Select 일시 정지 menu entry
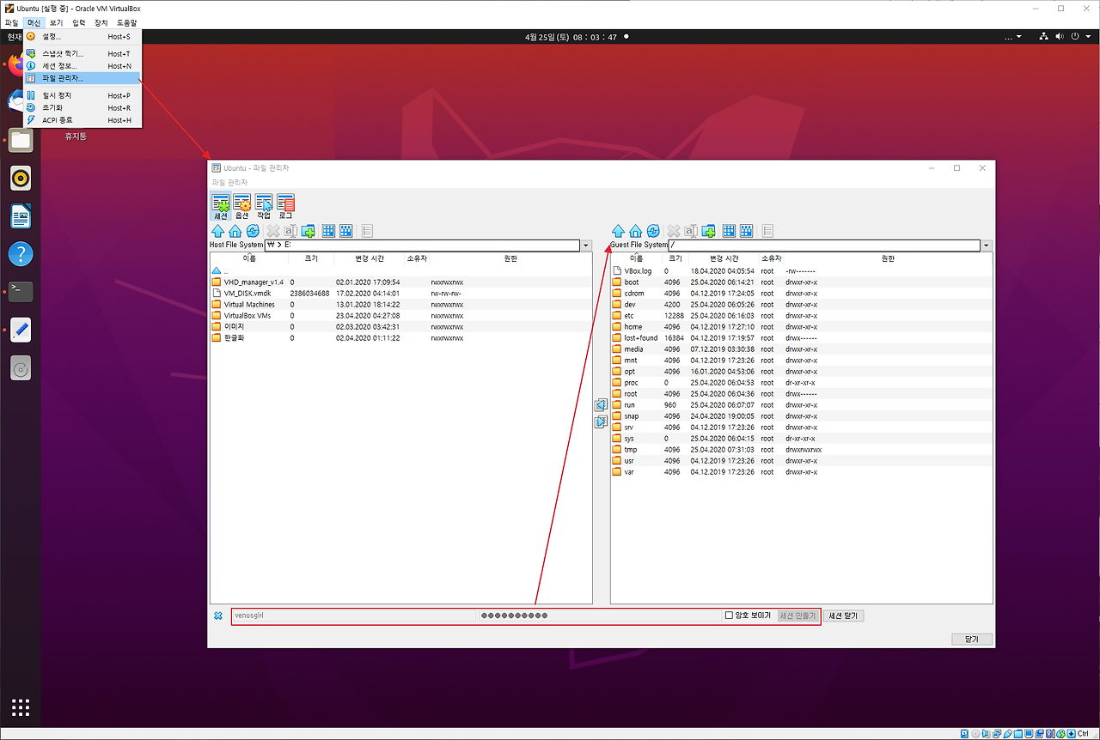The image size is (1100, 740). 82,95
